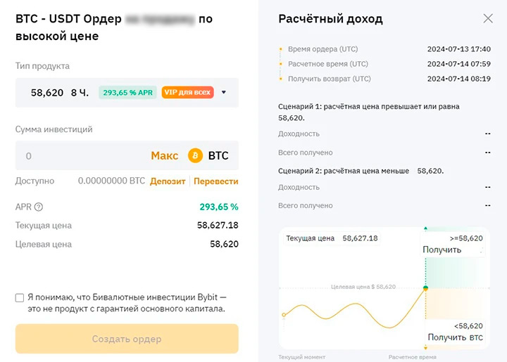
Task: Focus the investment amount input field
Action: coord(77,155)
